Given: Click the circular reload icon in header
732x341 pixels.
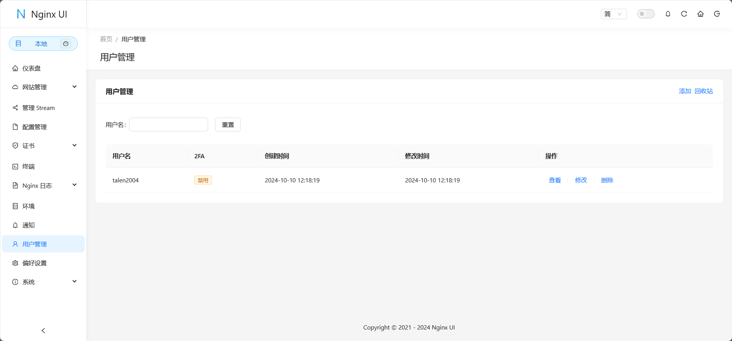Looking at the screenshot, I should pyautogui.click(x=684, y=14).
